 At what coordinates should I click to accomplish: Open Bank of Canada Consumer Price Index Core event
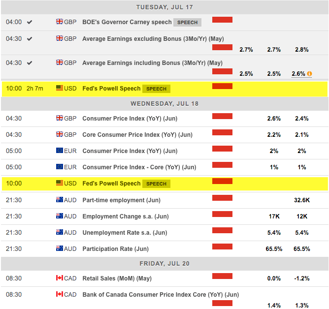click(x=161, y=295)
